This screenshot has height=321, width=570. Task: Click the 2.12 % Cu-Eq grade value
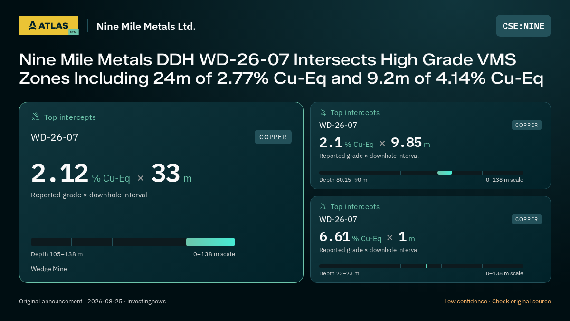click(81, 173)
